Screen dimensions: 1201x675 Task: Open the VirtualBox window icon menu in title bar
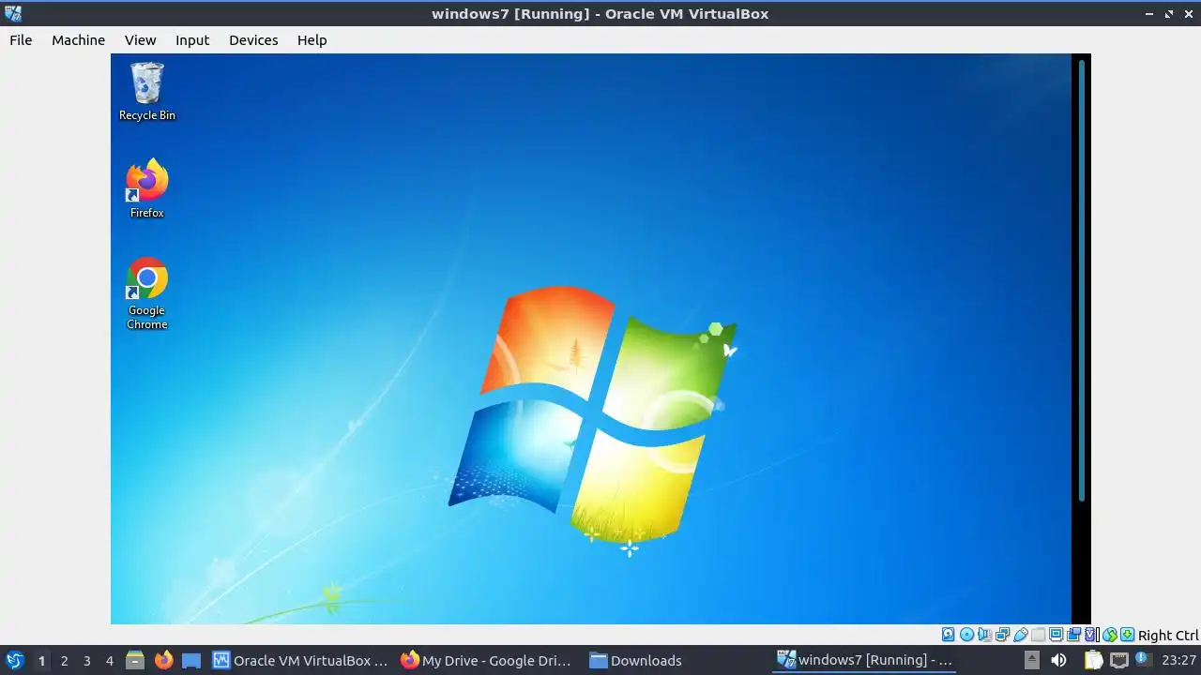[x=12, y=13]
